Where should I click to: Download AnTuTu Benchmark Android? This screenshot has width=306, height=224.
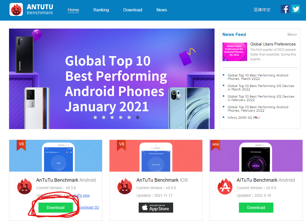tap(56, 207)
